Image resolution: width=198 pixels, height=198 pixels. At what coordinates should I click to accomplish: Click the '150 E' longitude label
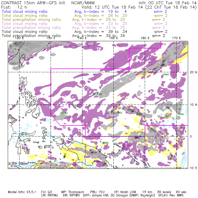[114, 38]
